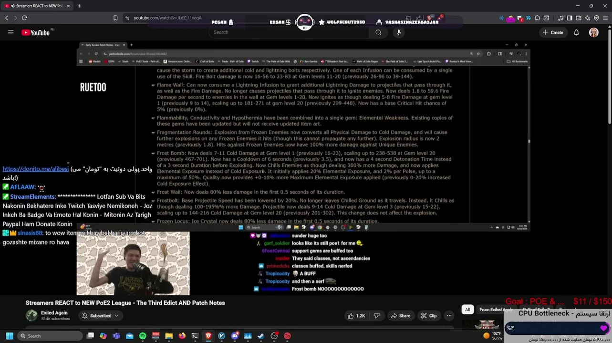Launch Spotify from the taskbar
Viewport: 612px width, 343px height.
[x=143, y=336]
